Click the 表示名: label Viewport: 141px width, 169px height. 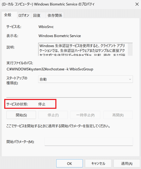[x=12, y=36]
